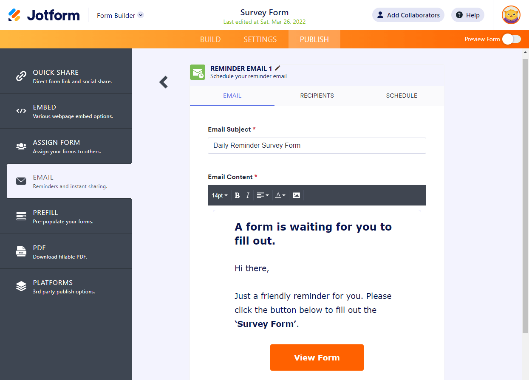This screenshot has width=529, height=380.
Task: Apply italic formatting in email editor
Action: [x=248, y=195]
